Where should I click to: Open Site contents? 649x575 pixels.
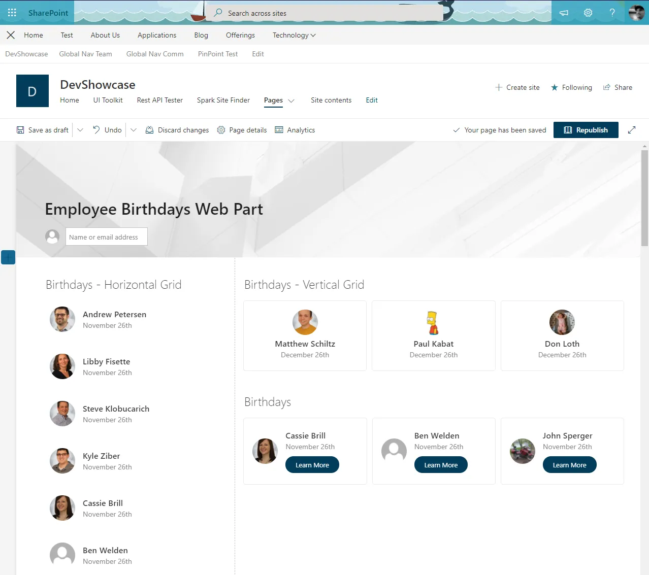[331, 100]
